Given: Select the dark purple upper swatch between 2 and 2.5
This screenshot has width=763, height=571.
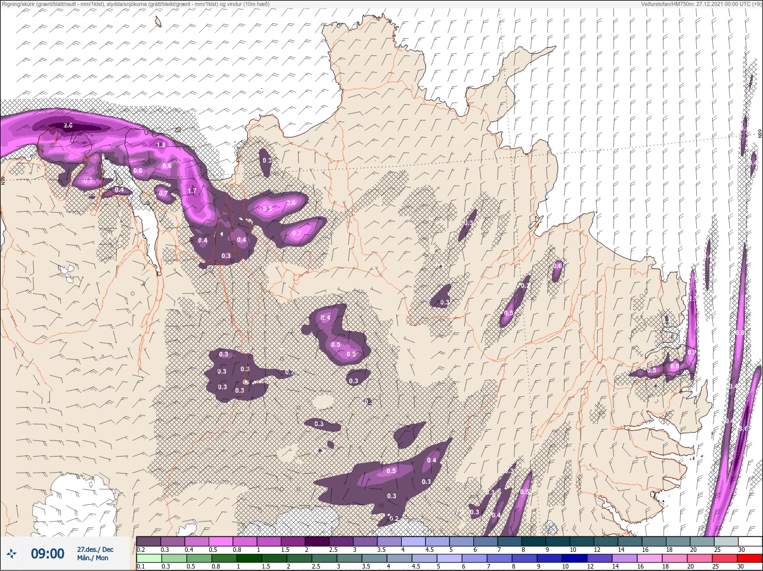Looking at the screenshot, I should tap(317, 541).
